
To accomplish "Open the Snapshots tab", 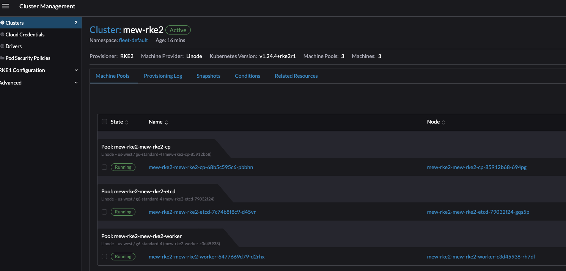I will point(208,76).
